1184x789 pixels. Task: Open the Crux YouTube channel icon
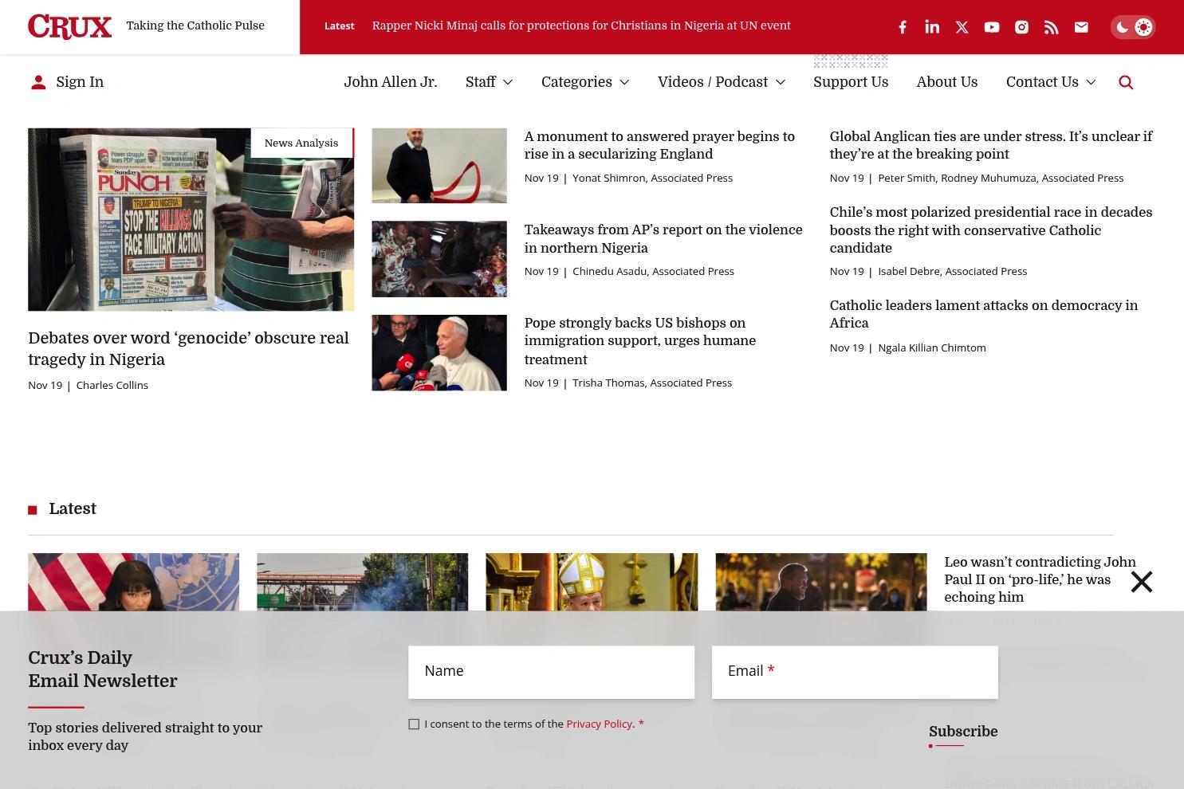pos(992,27)
